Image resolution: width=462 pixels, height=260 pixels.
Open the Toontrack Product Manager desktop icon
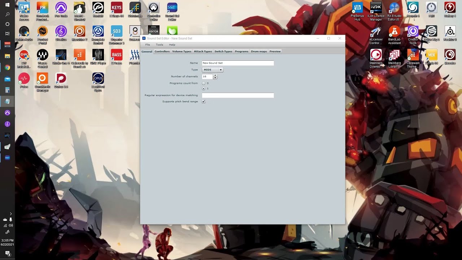(x=43, y=11)
